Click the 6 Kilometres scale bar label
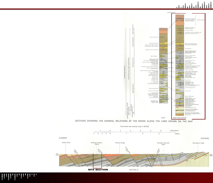 pyautogui.click(x=174, y=131)
